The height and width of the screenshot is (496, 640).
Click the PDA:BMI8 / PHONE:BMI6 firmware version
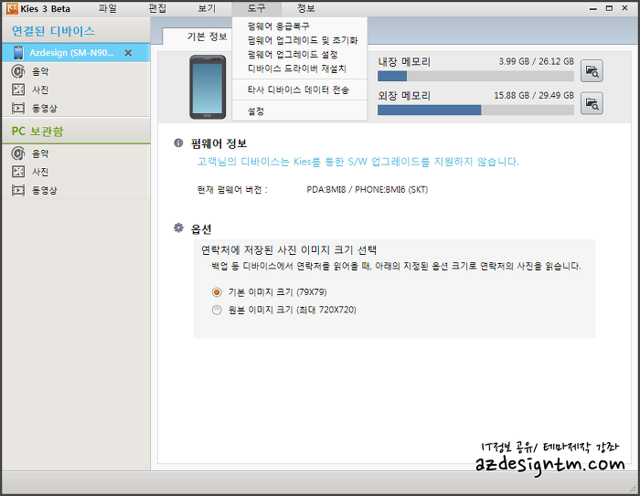368,190
